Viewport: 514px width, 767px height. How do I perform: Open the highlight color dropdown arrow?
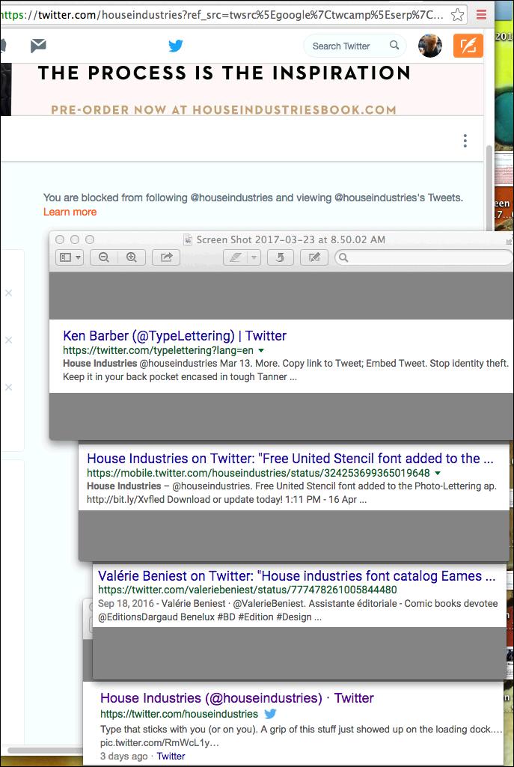click(x=254, y=257)
